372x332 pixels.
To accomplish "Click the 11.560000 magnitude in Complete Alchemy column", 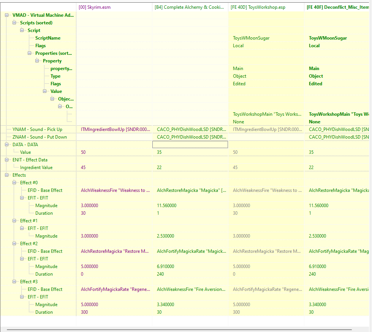I will [x=166, y=205].
